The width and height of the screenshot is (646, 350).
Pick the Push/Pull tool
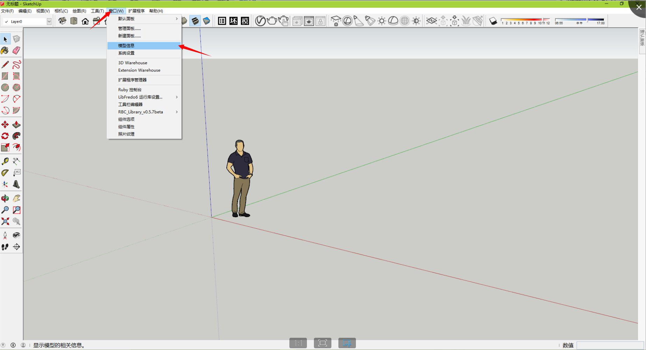click(x=16, y=125)
